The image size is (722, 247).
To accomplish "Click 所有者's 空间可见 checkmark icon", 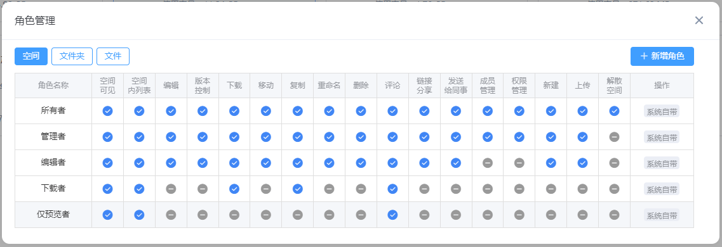I will coord(108,111).
